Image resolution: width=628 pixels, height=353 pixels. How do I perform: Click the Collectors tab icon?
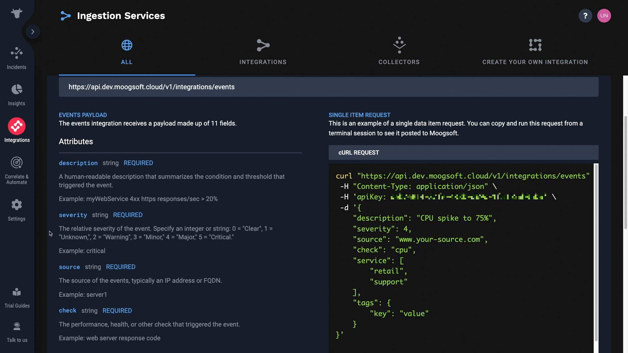point(399,45)
